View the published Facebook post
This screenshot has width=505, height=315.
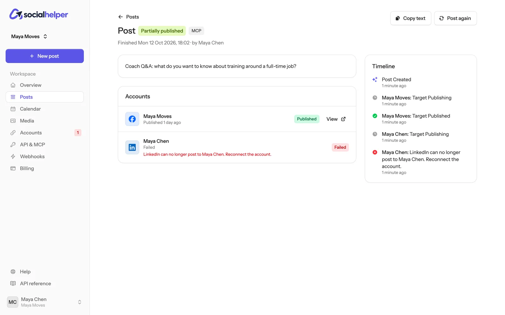point(336,119)
